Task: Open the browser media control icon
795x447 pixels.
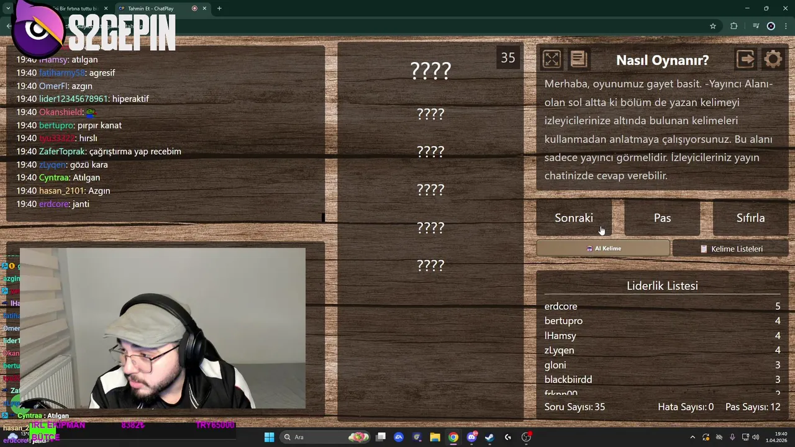Action: (755, 26)
